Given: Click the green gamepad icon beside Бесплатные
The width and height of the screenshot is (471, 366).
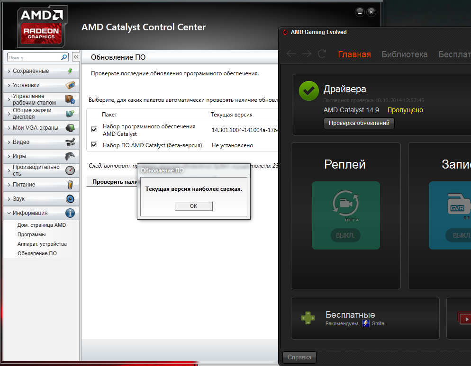Looking at the screenshot, I should point(308,318).
